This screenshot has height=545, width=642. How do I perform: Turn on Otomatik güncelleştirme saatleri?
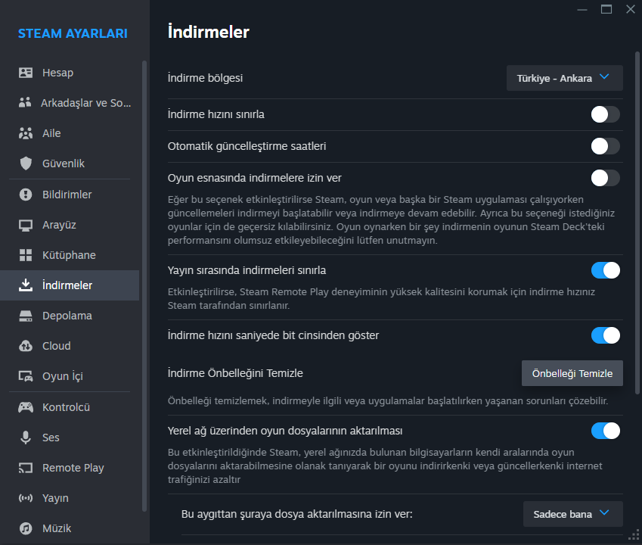coord(605,146)
